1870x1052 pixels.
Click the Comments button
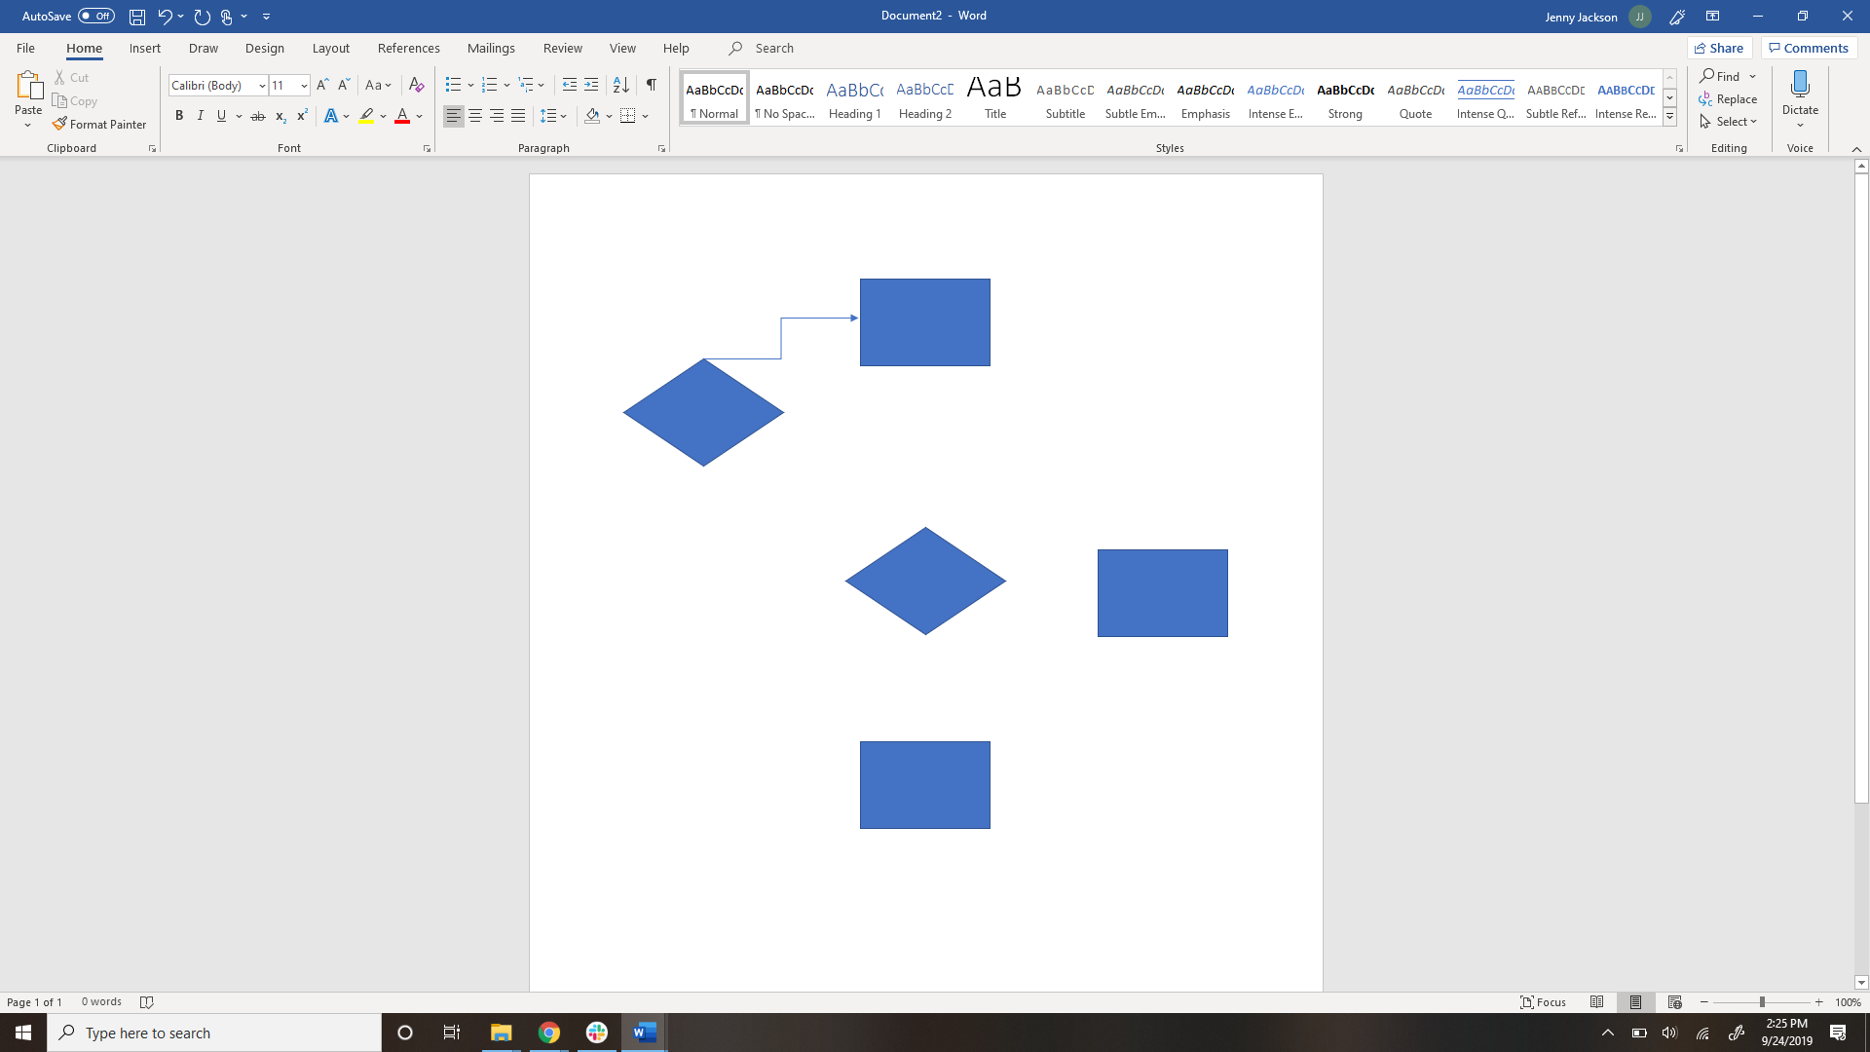click(x=1809, y=48)
